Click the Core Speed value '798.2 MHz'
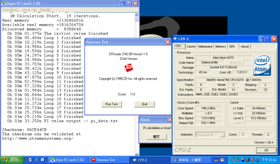280x164 pixels. coord(209,108)
